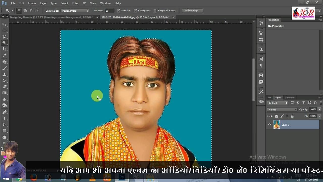This screenshot has height=182, width=323.
Task: Open the layer filter Kind dropdown
Action: click(x=278, y=103)
